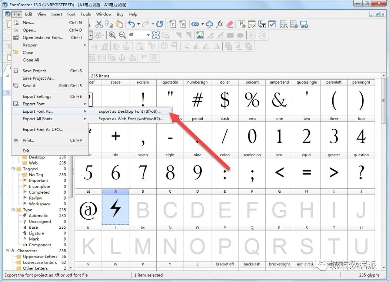
Task: Select the Web tree item
Action: tap(33, 163)
